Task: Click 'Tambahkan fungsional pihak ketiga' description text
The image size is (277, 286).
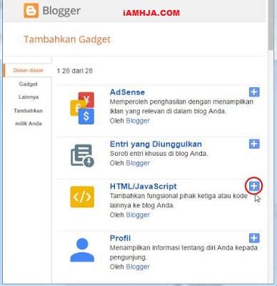Action: 178,201
